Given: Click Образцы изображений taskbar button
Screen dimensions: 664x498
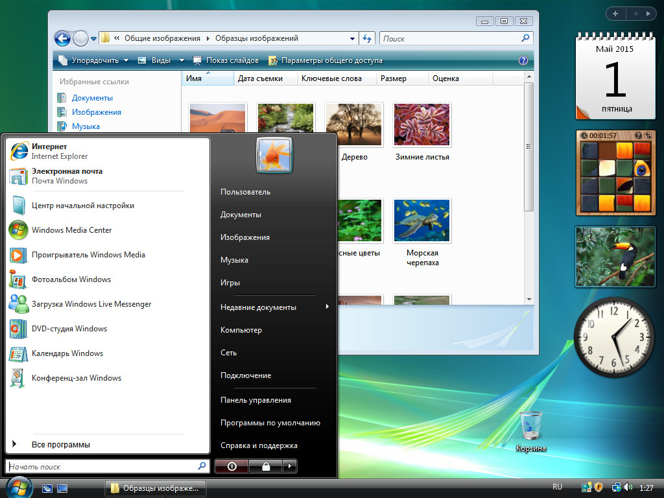Looking at the screenshot, I should click(x=156, y=488).
